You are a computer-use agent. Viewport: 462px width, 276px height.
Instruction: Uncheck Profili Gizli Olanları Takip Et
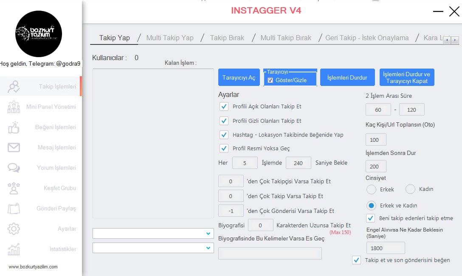tap(224, 121)
